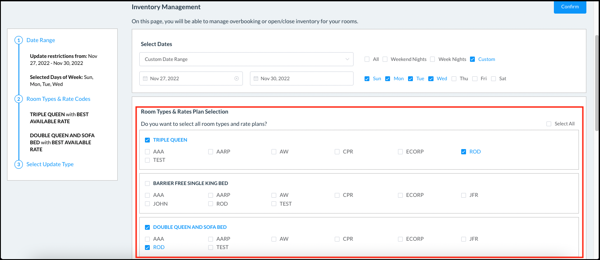Image resolution: width=600 pixels, height=260 pixels.
Task: Disable the Sun day checkbox
Action: pos(367,78)
